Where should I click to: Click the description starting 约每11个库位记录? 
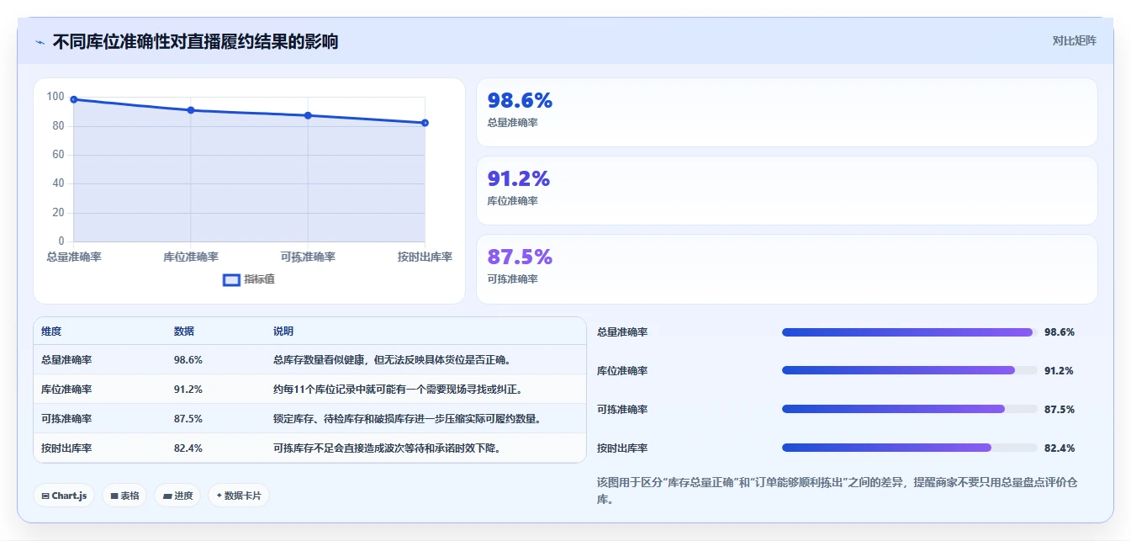point(398,390)
